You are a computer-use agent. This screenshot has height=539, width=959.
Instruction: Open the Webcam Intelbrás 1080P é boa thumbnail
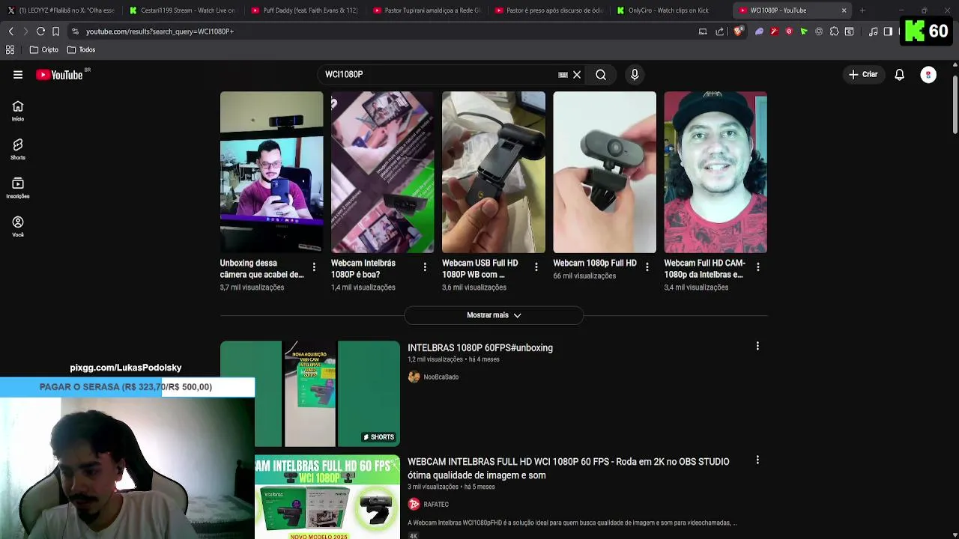click(382, 172)
